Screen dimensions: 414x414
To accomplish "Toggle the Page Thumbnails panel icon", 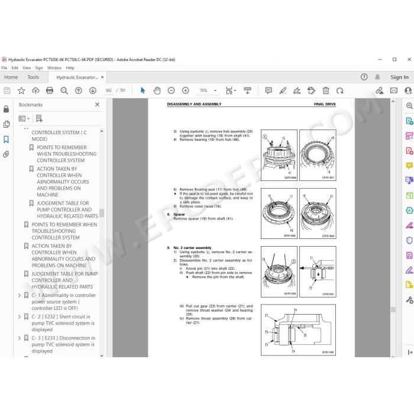I will click(6, 124).
